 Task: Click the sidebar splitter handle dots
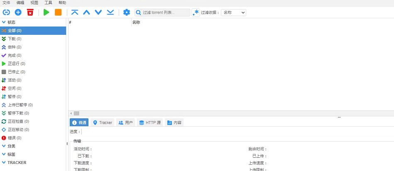coord(67,144)
